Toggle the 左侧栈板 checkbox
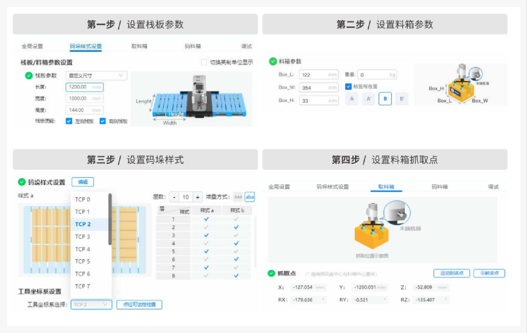 [x=69, y=121]
